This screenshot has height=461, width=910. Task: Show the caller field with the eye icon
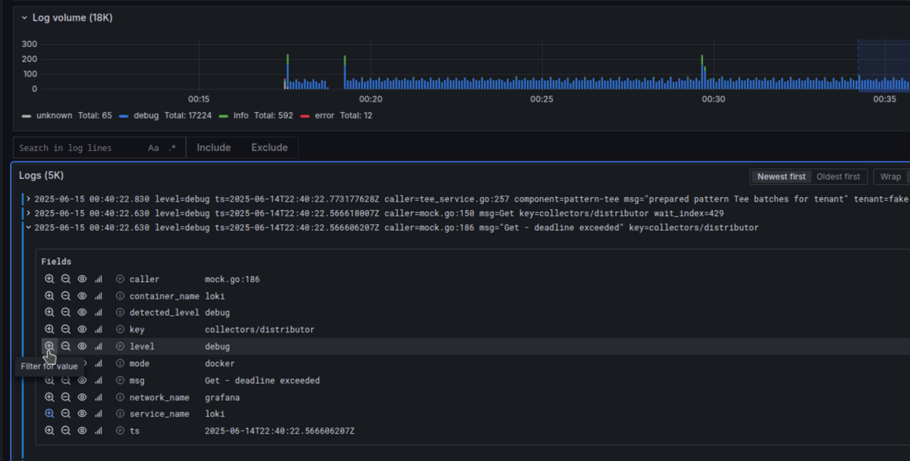(x=82, y=280)
